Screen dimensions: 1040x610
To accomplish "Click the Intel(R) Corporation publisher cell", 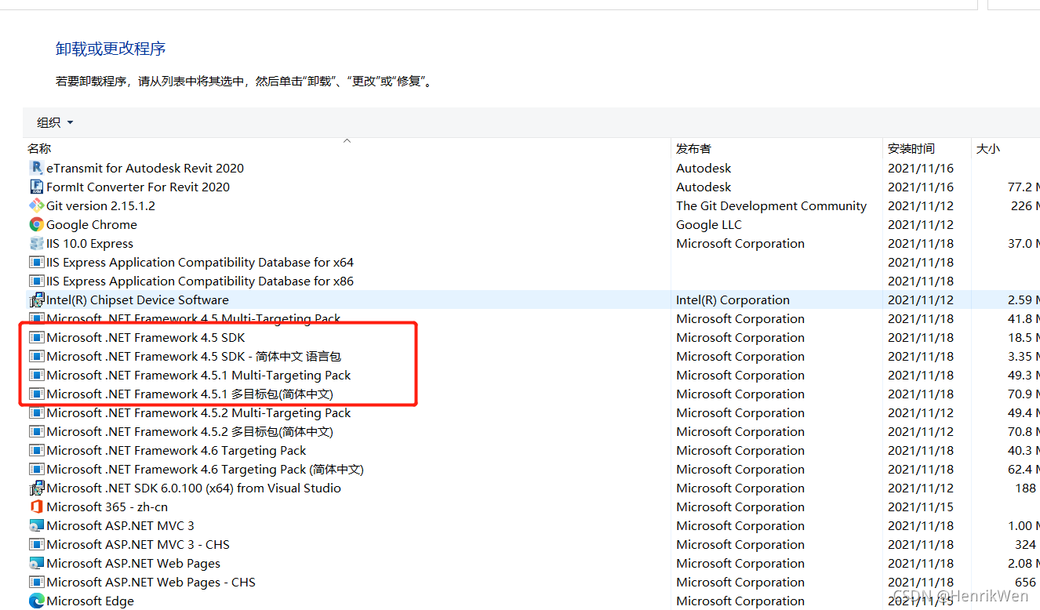I will click(733, 300).
